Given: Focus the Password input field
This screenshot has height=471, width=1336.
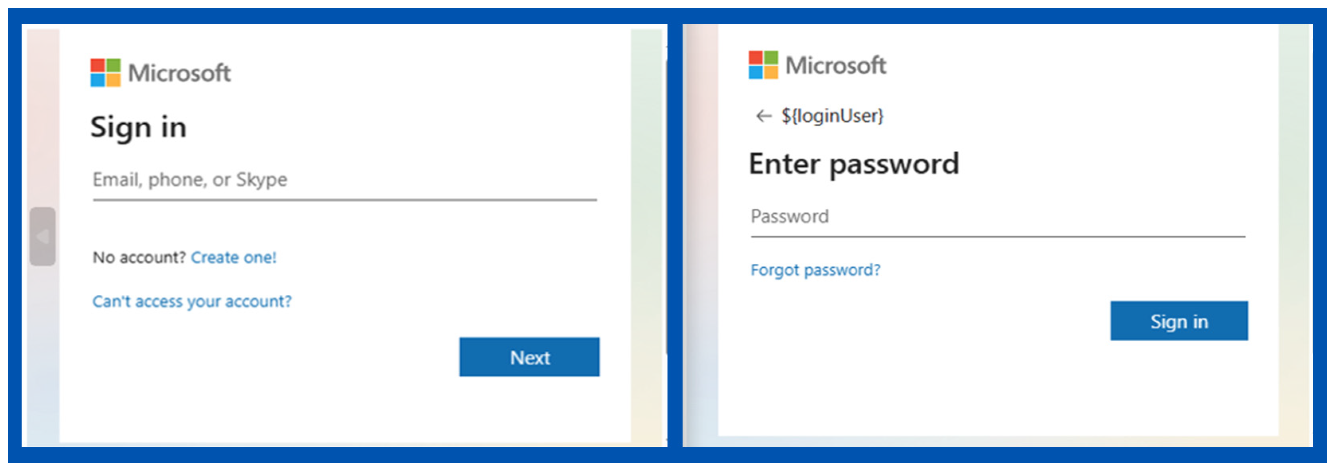Looking at the screenshot, I should click(x=997, y=217).
